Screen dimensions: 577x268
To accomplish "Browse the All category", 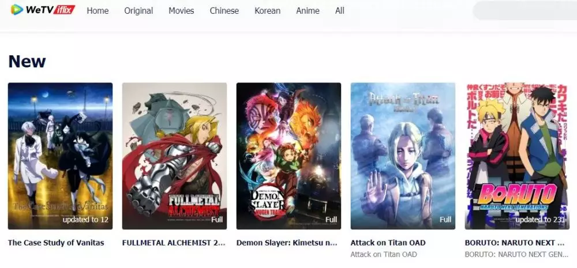I will point(340,11).
